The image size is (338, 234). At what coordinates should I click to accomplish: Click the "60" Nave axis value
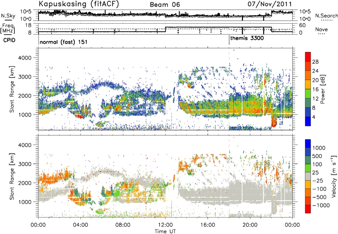pos(303,25)
